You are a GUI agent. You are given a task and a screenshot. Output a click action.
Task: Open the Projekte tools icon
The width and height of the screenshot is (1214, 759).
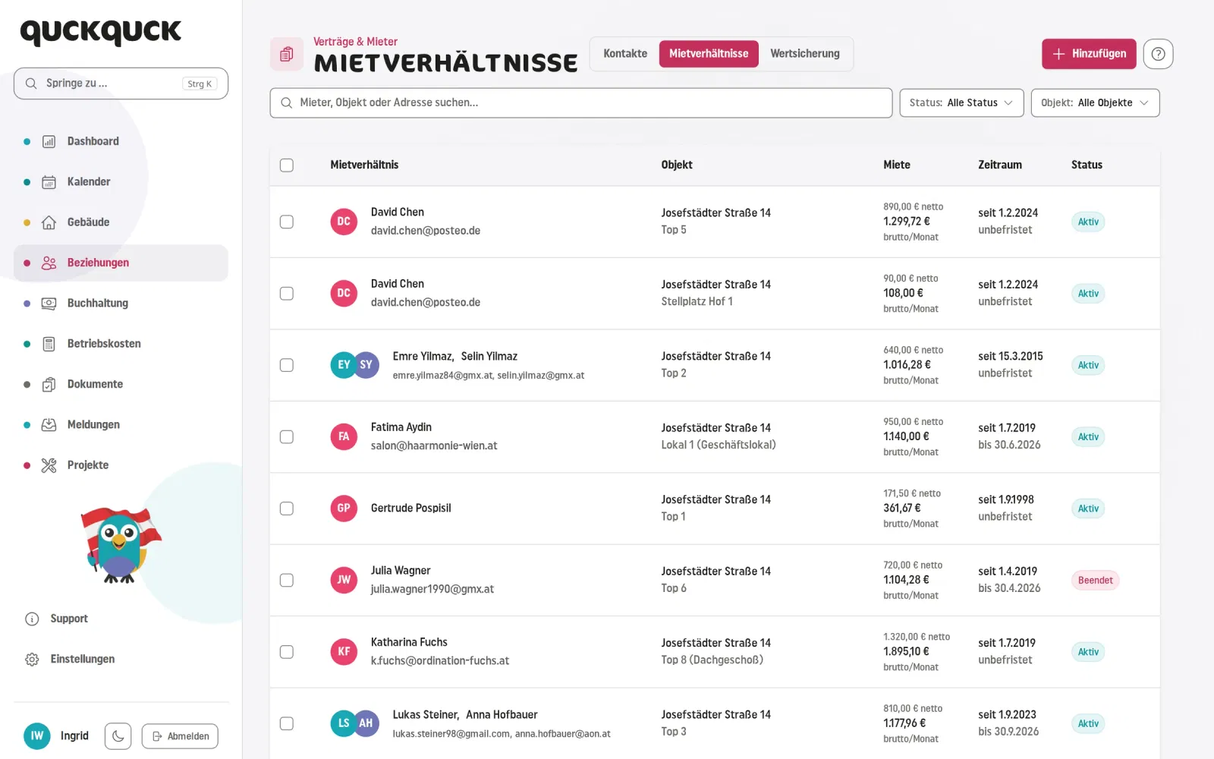[x=49, y=465]
